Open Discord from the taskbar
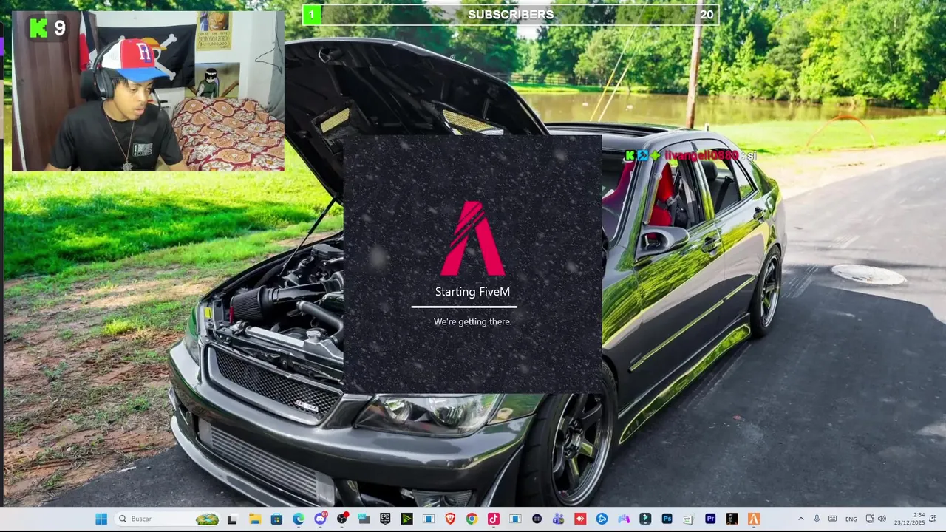Screen dimensions: 946x532 (x=321, y=519)
